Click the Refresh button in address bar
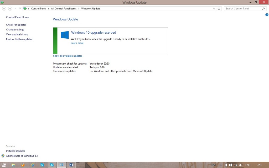The height and width of the screenshot is (168, 269). point(219,9)
